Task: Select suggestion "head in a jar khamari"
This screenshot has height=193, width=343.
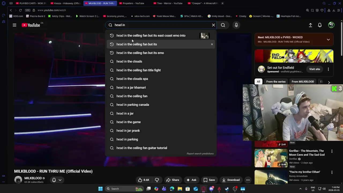Action: point(161,87)
